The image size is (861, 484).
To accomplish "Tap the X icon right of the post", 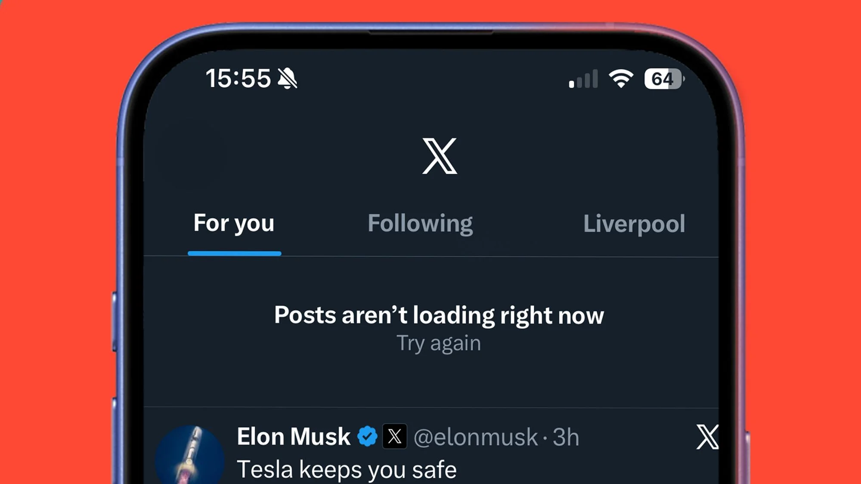I will (707, 437).
